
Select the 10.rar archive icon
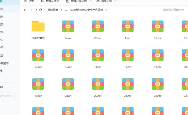[158, 26]
